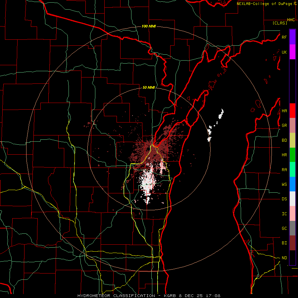The width and height of the screenshot is (298, 298).
Task: Click the 'RA' legend label
Action: tap(284, 170)
